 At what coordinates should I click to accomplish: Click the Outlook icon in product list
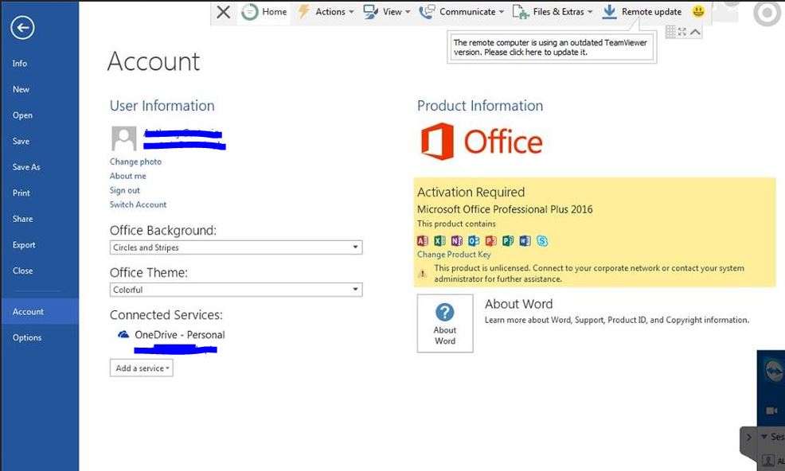(x=474, y=241)
